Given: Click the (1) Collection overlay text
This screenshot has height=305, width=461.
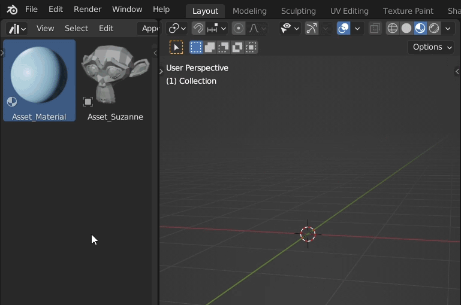Looking at the screenshot, I should (191, 81).
